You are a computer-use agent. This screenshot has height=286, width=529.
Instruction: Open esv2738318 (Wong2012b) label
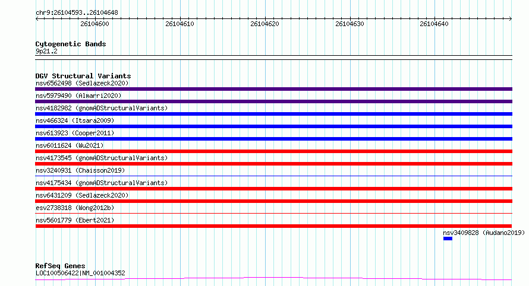pyautogui.click(x=75, y=208)
